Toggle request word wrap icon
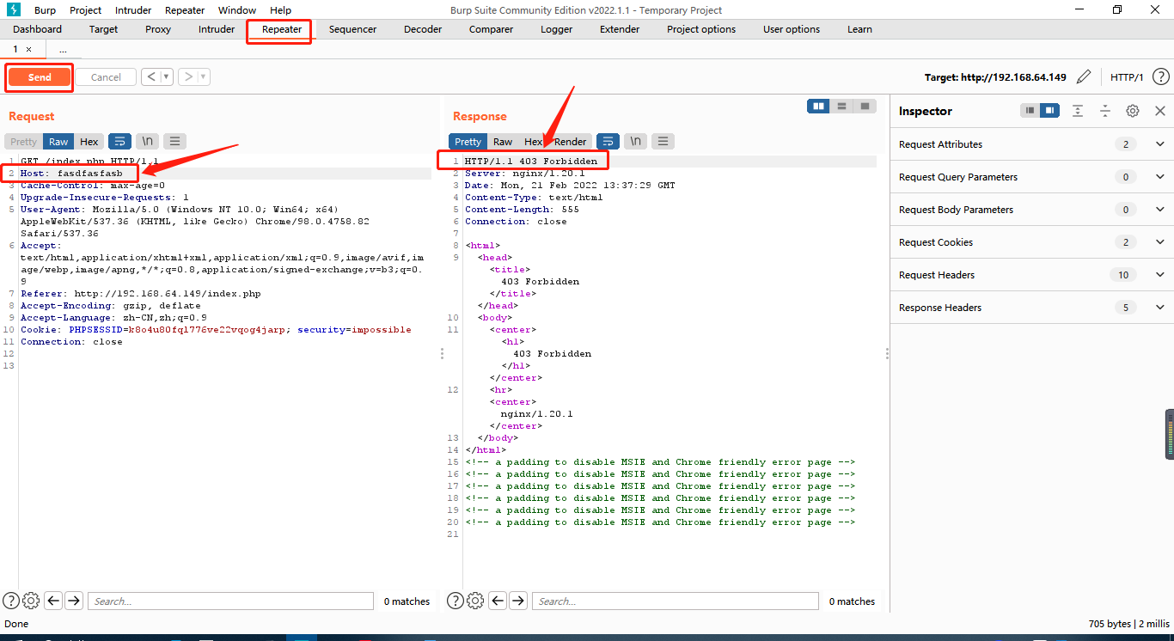The height and width of the screenshot is (641, 1174). (x=119, y=142)
